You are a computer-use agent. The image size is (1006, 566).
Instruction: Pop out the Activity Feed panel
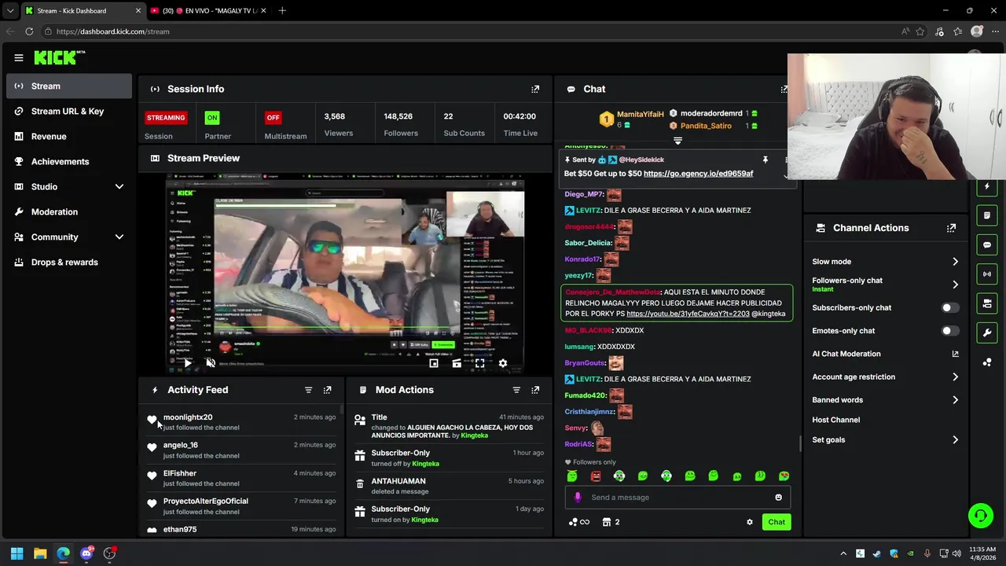pyautogui.click(x=327, y=390)
